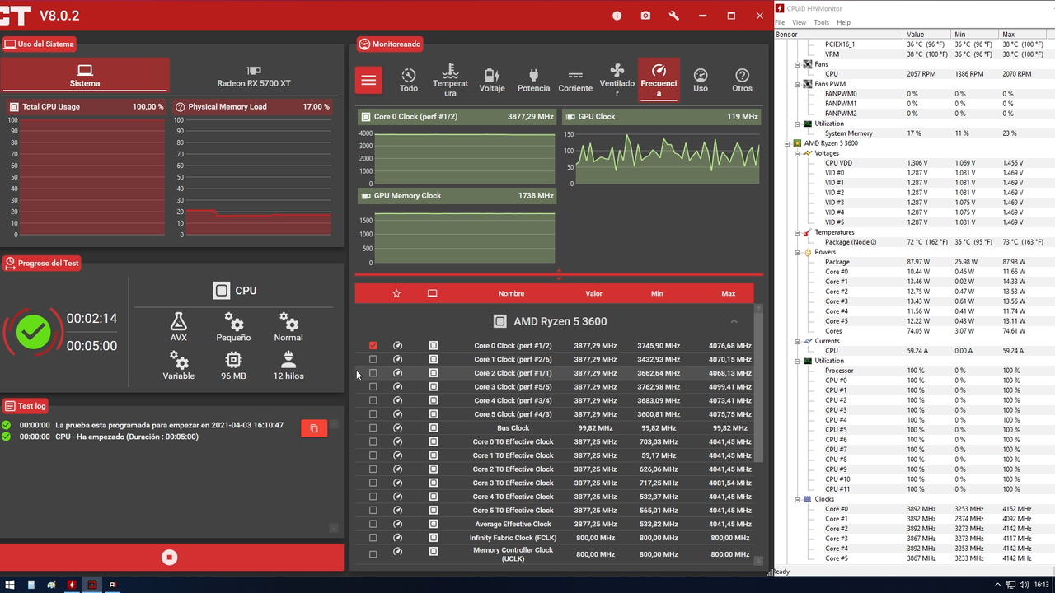The height and width of the screenshot is (593, 1055).
Task: Collapse AMD Ryzen 5 3600 node in HWMonitor
Action: pos(788,143)
